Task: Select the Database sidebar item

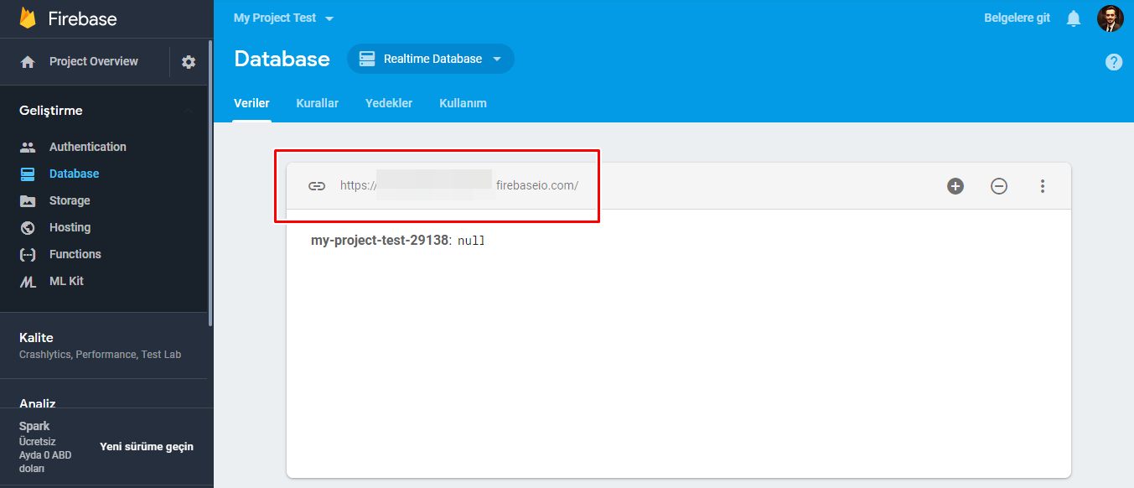Action: 72,174
